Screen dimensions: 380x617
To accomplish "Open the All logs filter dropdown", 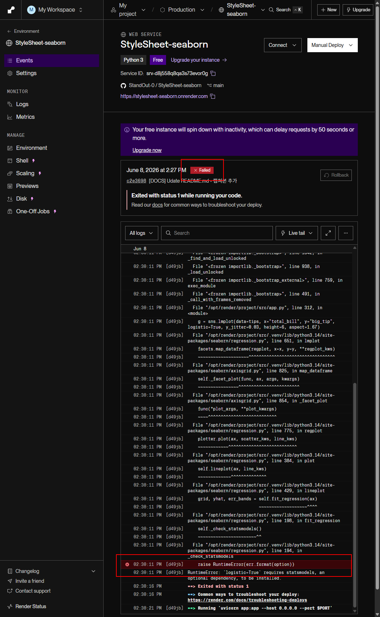I will [141, 233].
